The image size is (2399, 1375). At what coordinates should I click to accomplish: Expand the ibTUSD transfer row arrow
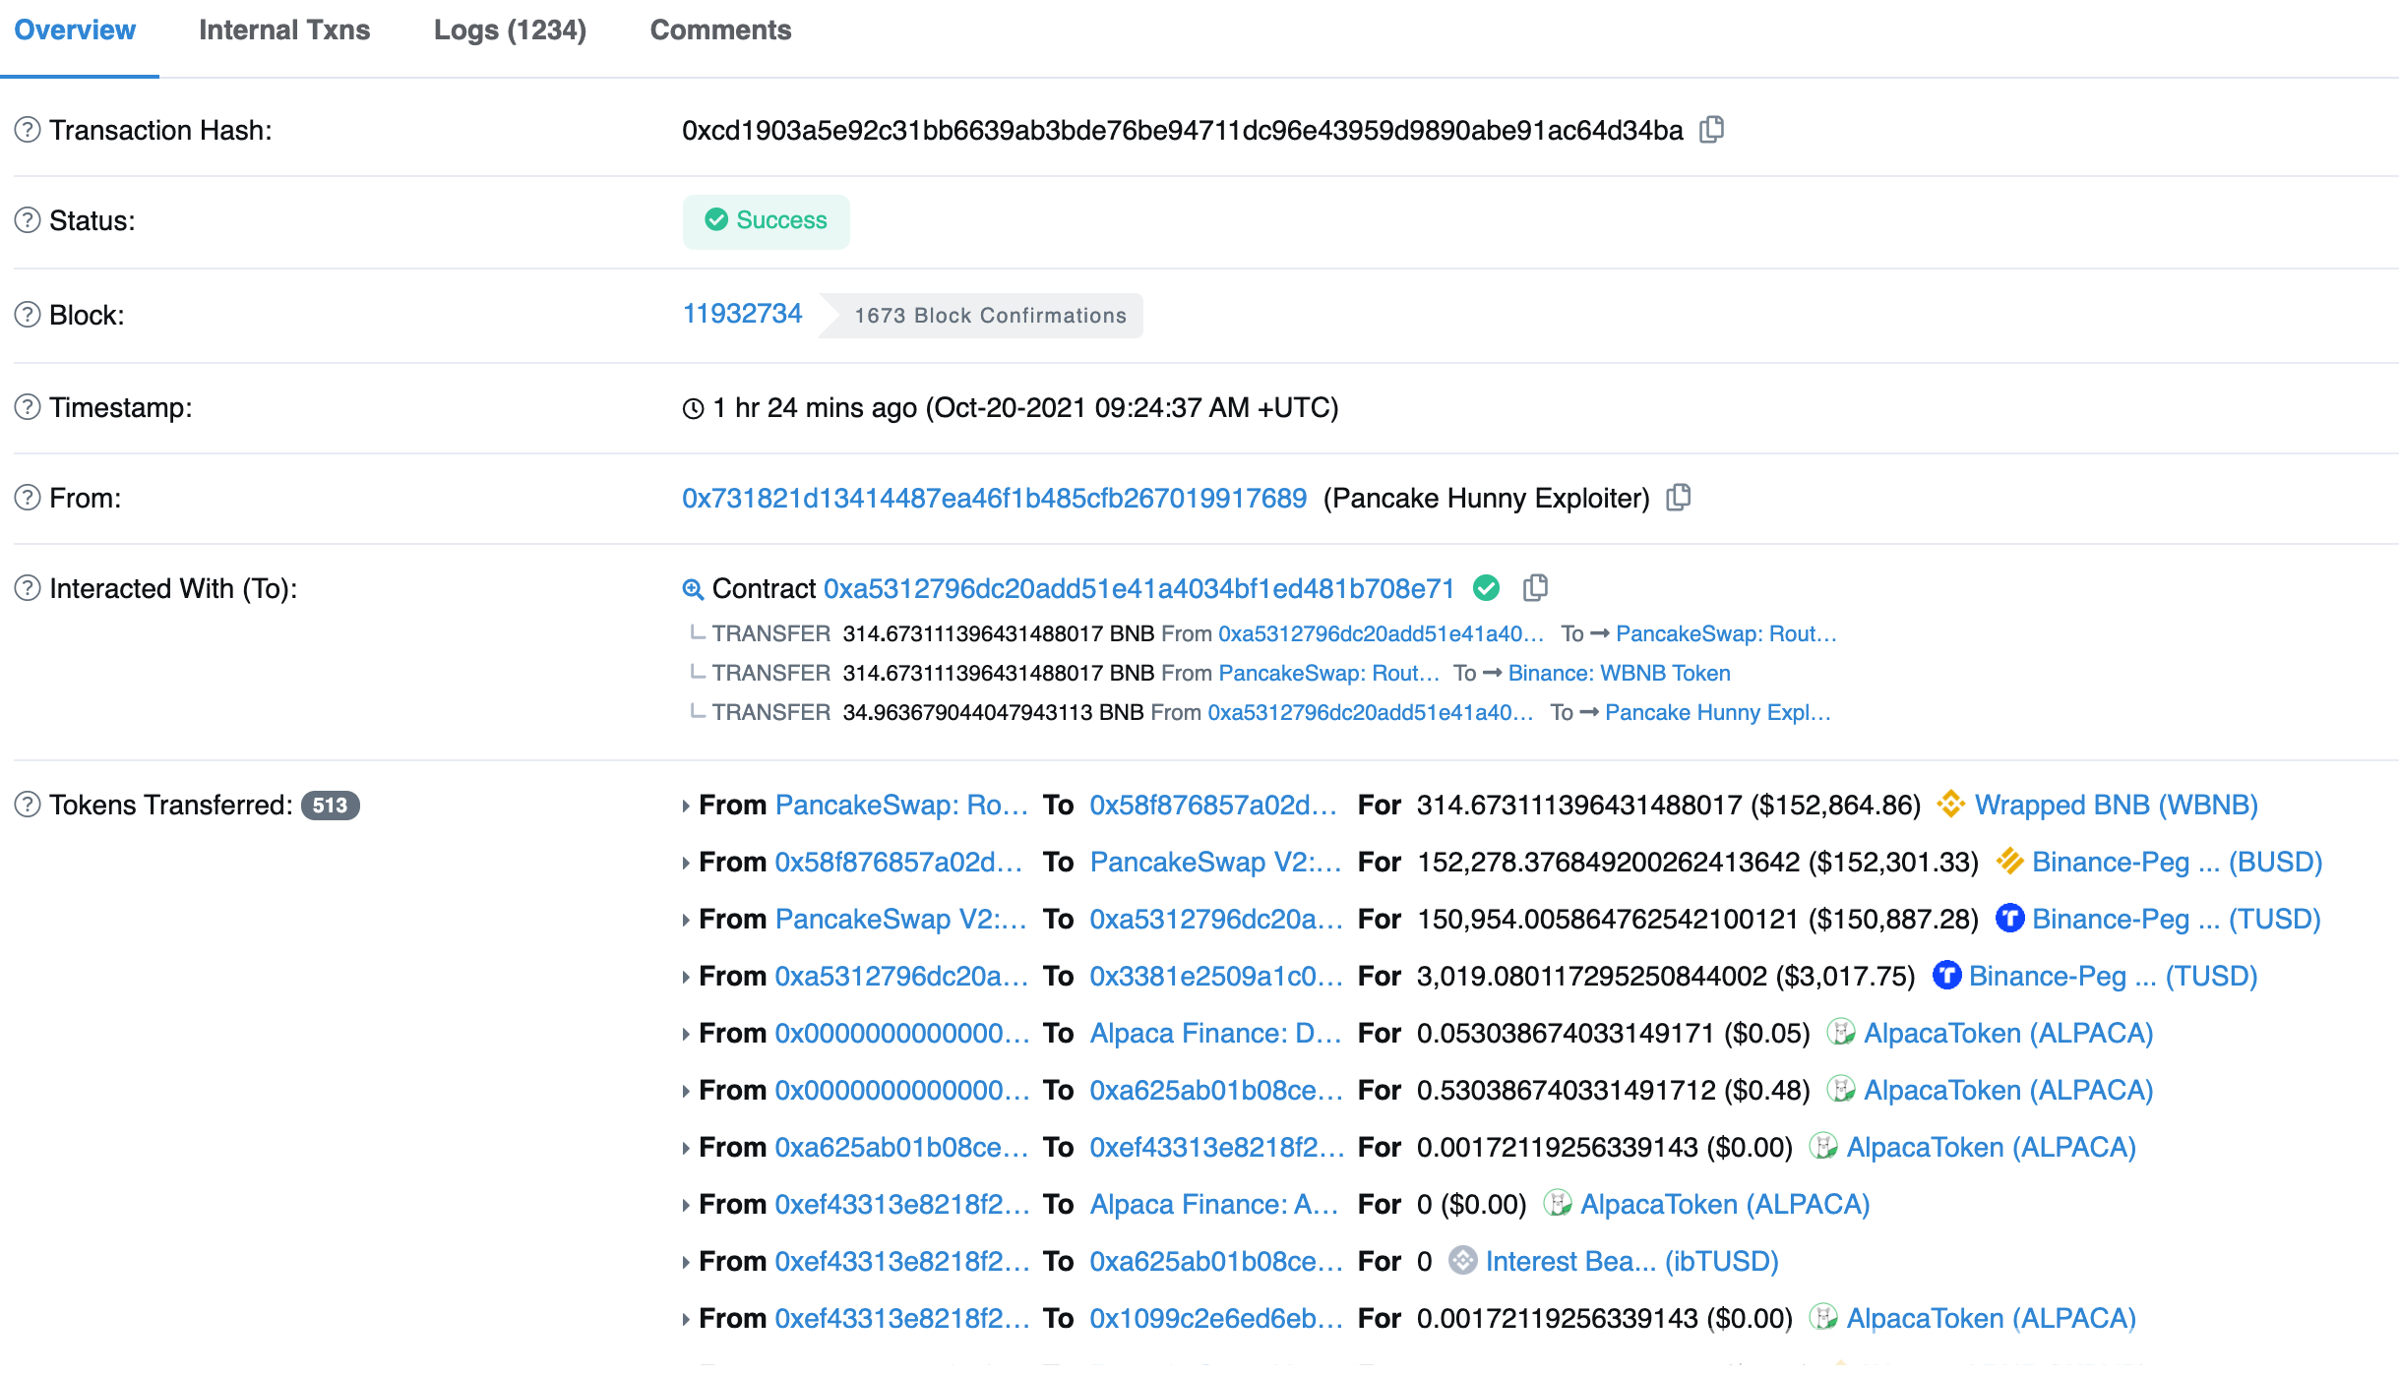[686, 1262]
